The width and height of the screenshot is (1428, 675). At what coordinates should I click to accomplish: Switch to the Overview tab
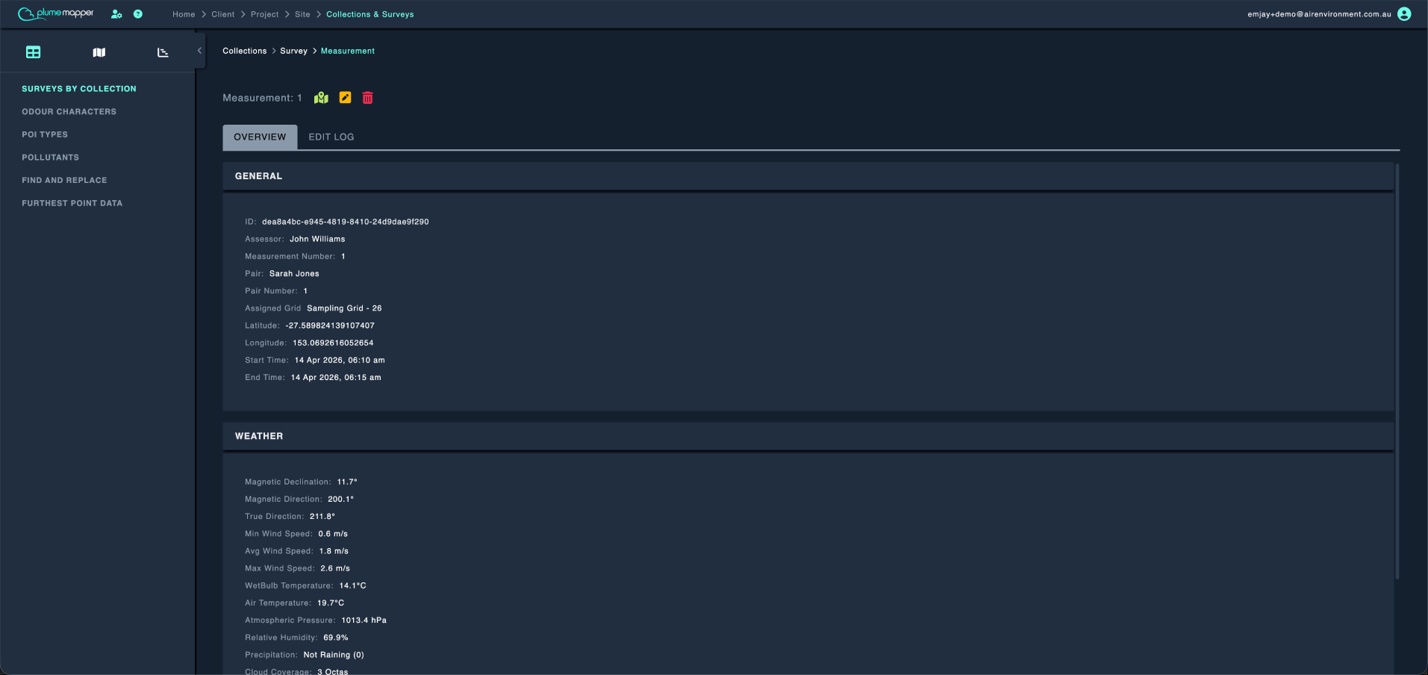[x=260, y=137]
